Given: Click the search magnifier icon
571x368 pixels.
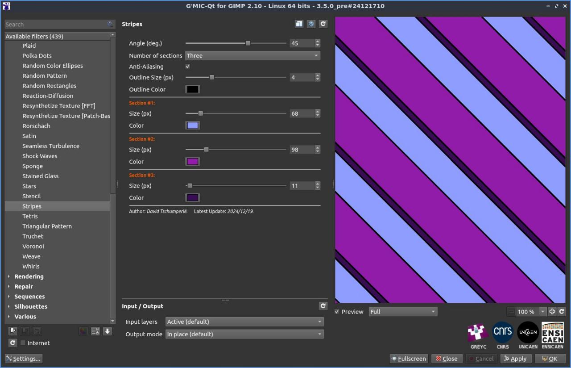Looking at the screenshot, I should click(x=110, y=24).
